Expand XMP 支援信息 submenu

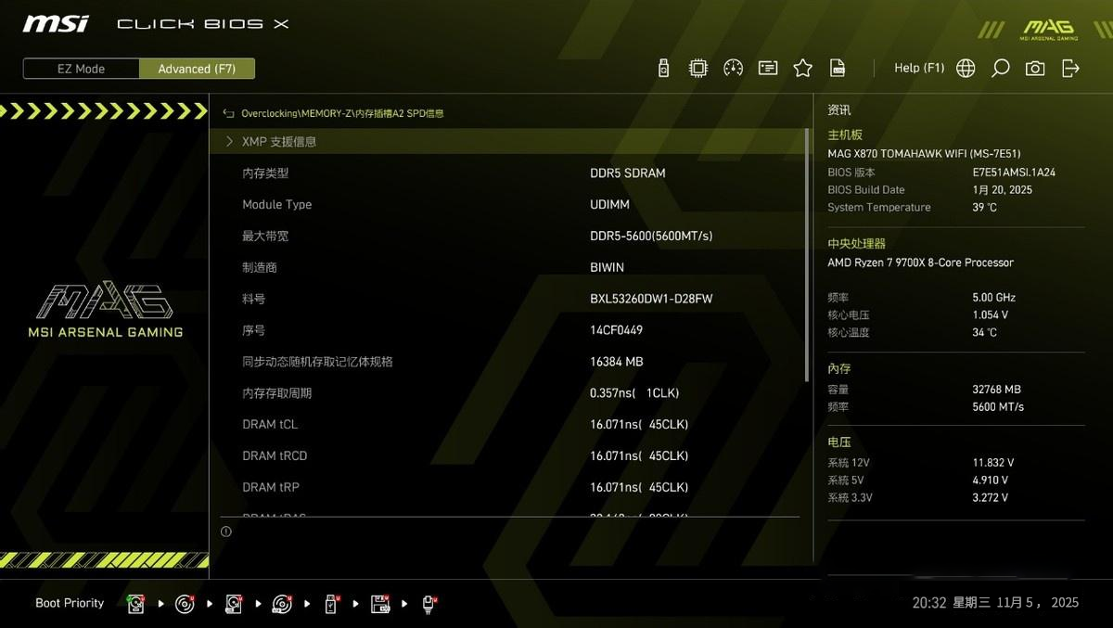point(509,142)
